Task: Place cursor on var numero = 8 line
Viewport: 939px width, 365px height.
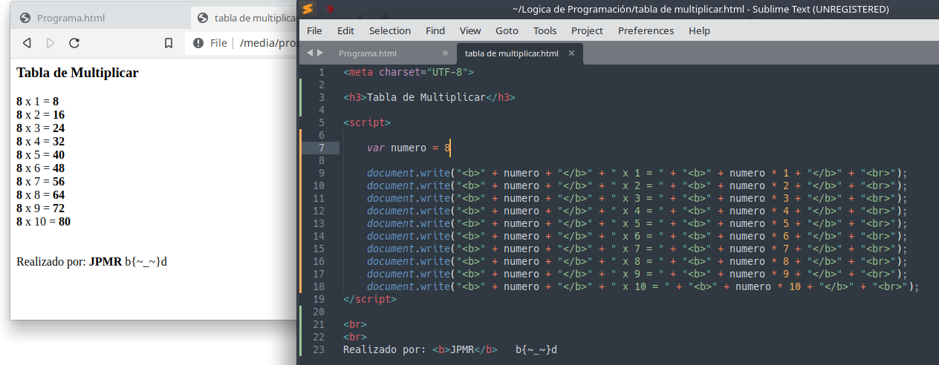Action: pos(409,148)
